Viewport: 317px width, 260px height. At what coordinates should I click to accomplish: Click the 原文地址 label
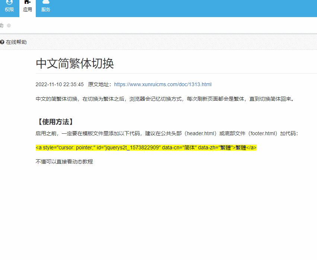(x=100, y=84)
